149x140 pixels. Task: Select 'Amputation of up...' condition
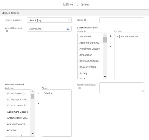(x=18, y=118)
